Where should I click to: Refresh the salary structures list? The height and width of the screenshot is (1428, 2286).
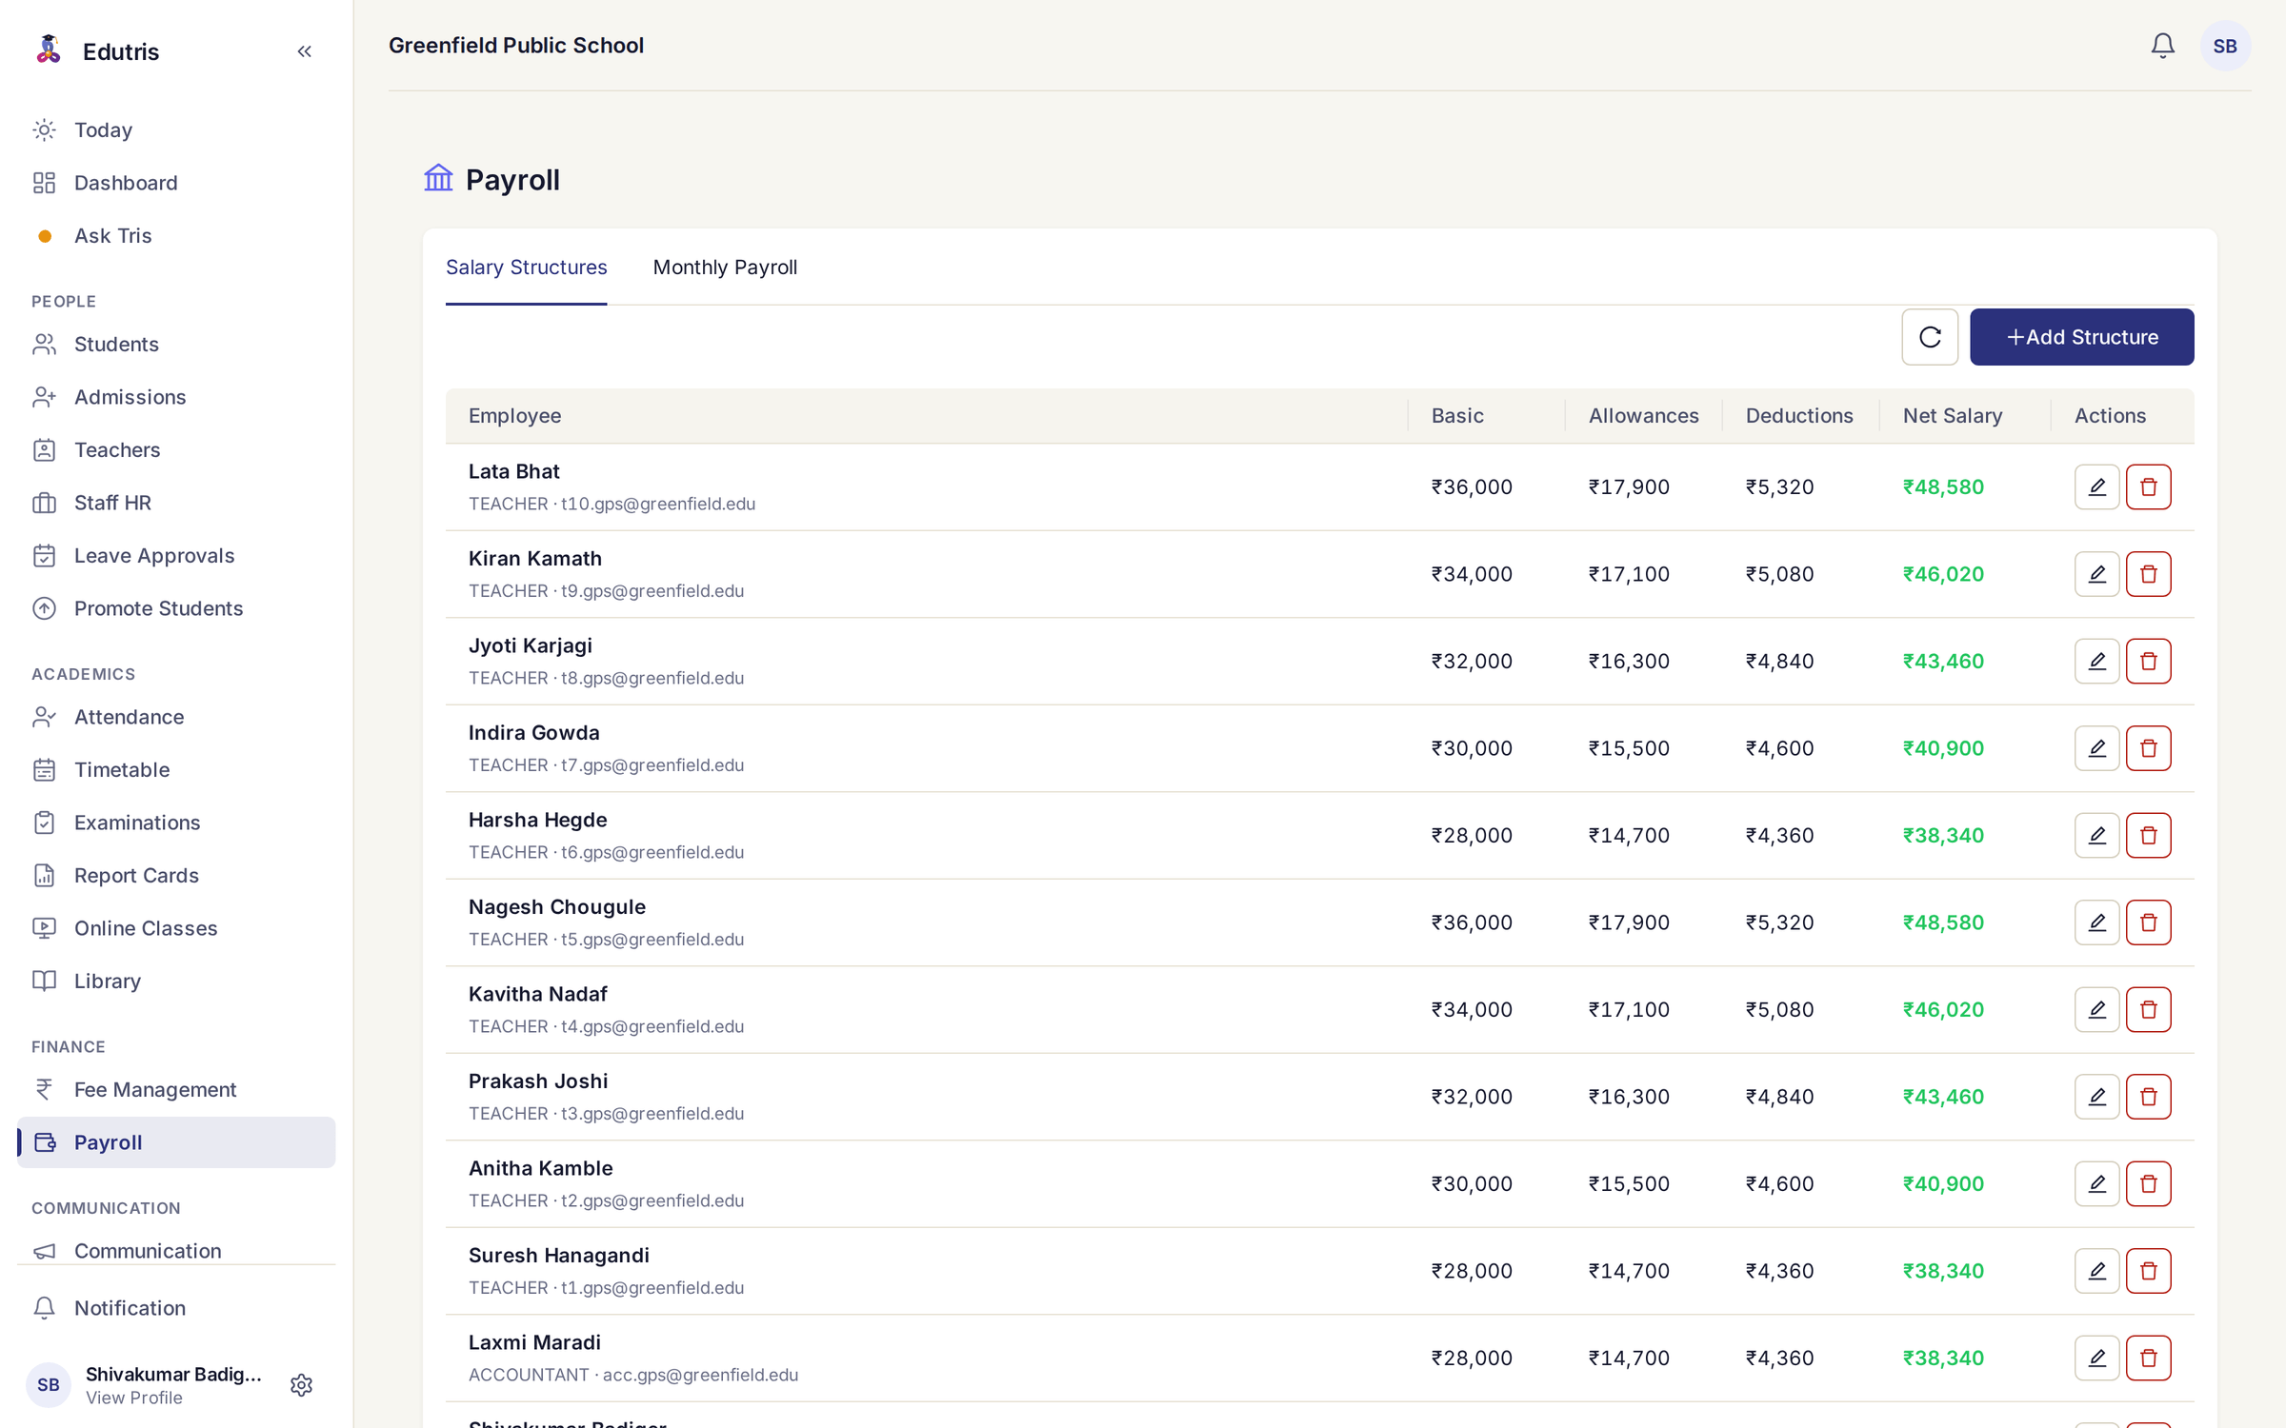[x=1930, y=337]
